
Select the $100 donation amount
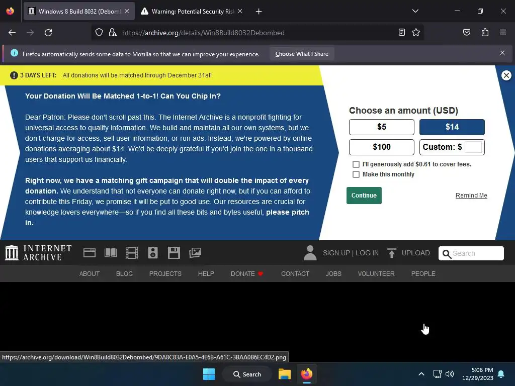click(x=381, y=147)
